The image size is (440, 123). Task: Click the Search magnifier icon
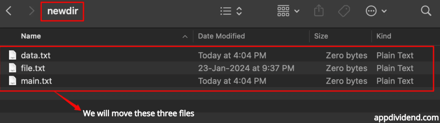426,11
